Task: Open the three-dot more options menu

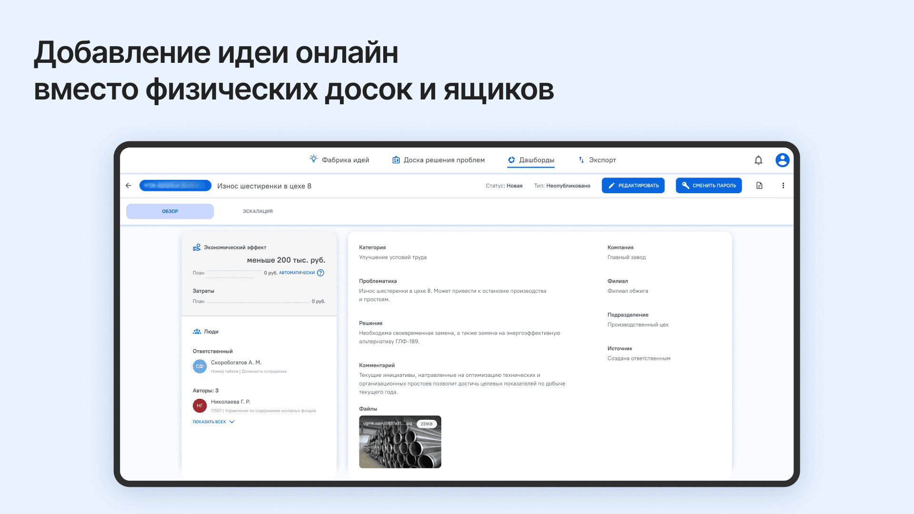Action: pyautogui.click(x=783, y=186)
